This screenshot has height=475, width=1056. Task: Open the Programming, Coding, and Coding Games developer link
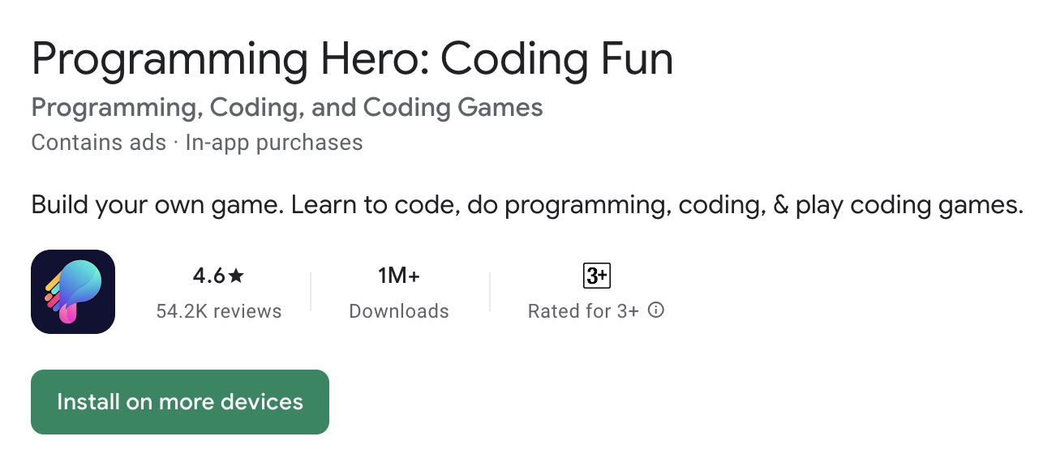[x=286, y=106]
